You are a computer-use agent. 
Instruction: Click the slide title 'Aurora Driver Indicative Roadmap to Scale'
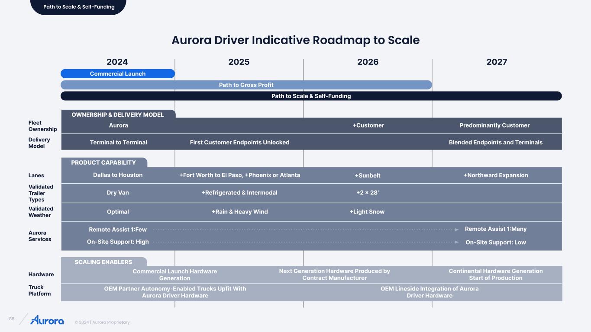tap(296, 40)
